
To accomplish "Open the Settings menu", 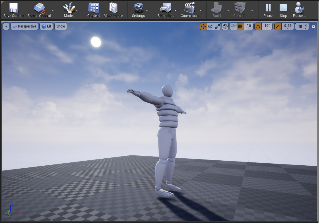I will (x=139, y=10).
